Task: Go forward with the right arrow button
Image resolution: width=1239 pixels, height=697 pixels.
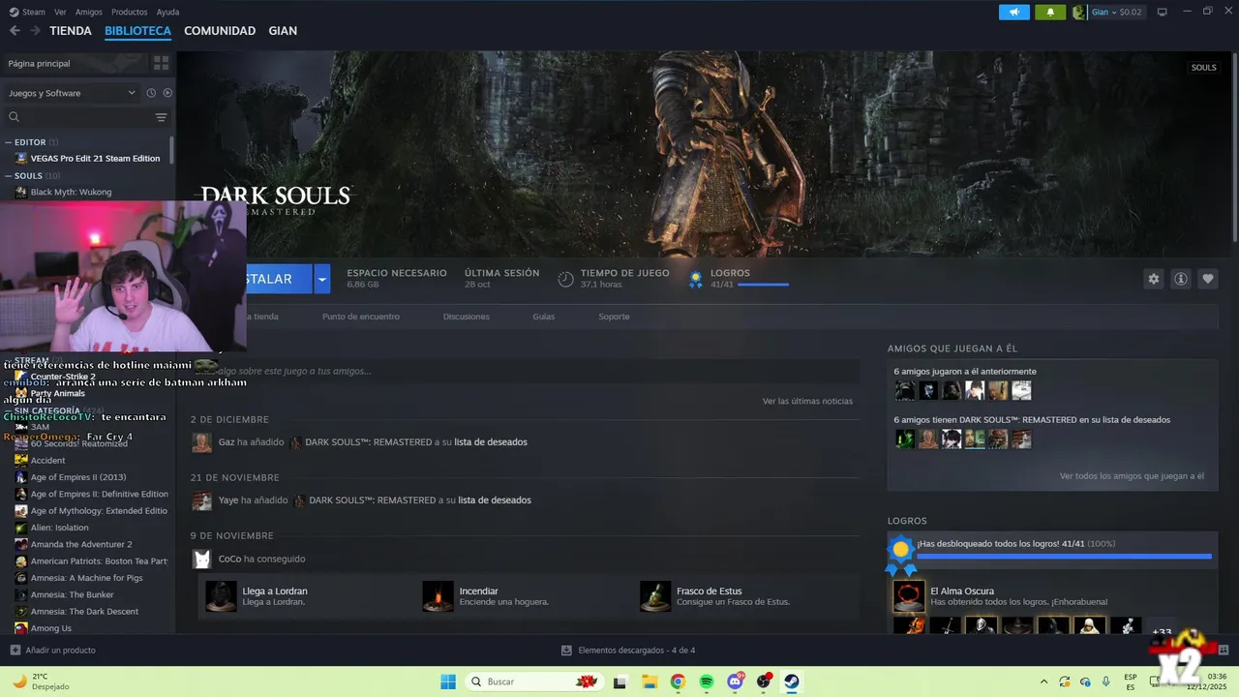Action: tap(35, 31)
